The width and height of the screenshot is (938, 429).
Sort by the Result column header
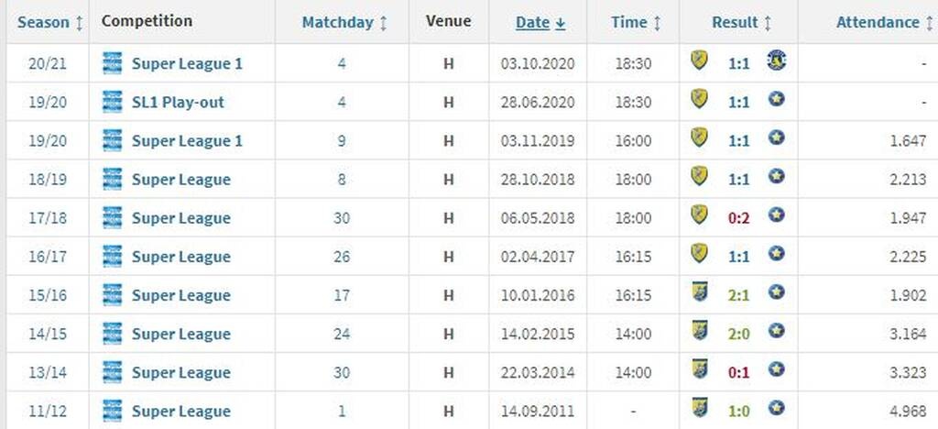click(x=741, y=23)
